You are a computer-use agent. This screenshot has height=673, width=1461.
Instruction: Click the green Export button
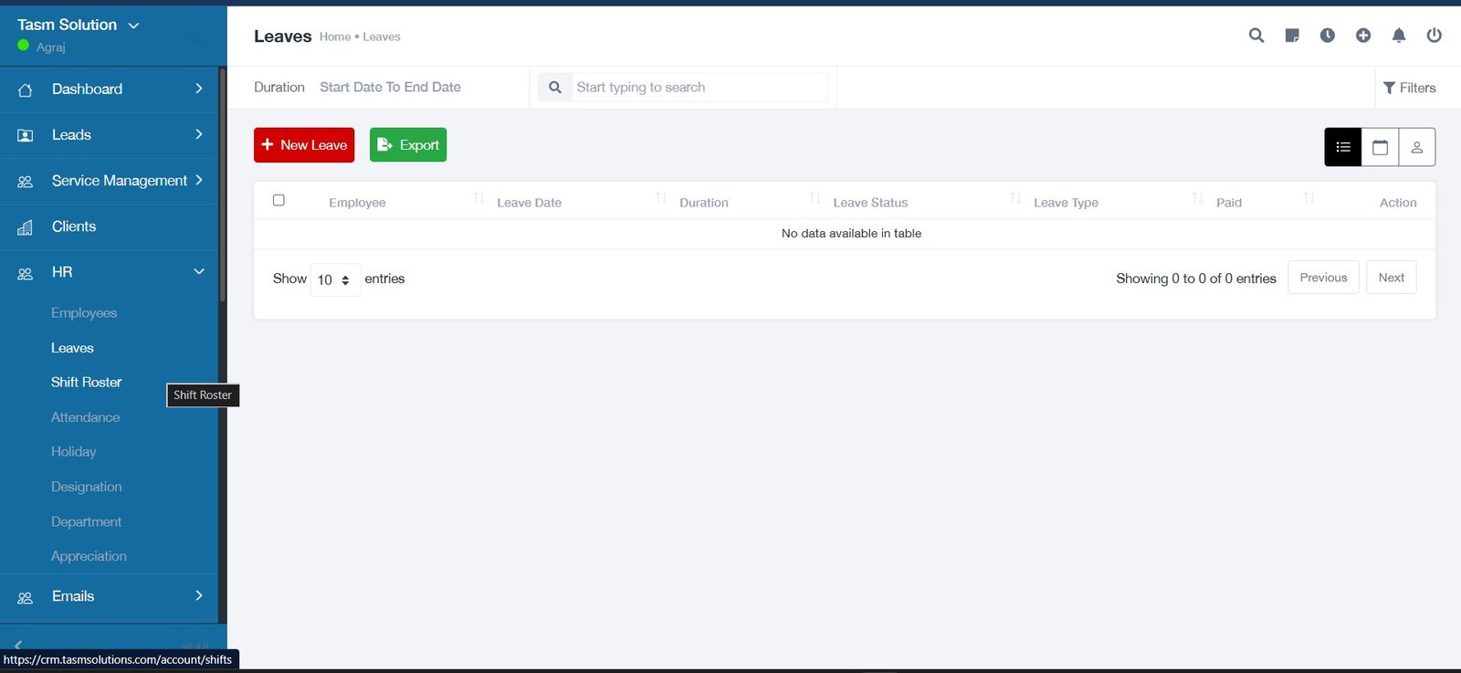pos(408,145)
